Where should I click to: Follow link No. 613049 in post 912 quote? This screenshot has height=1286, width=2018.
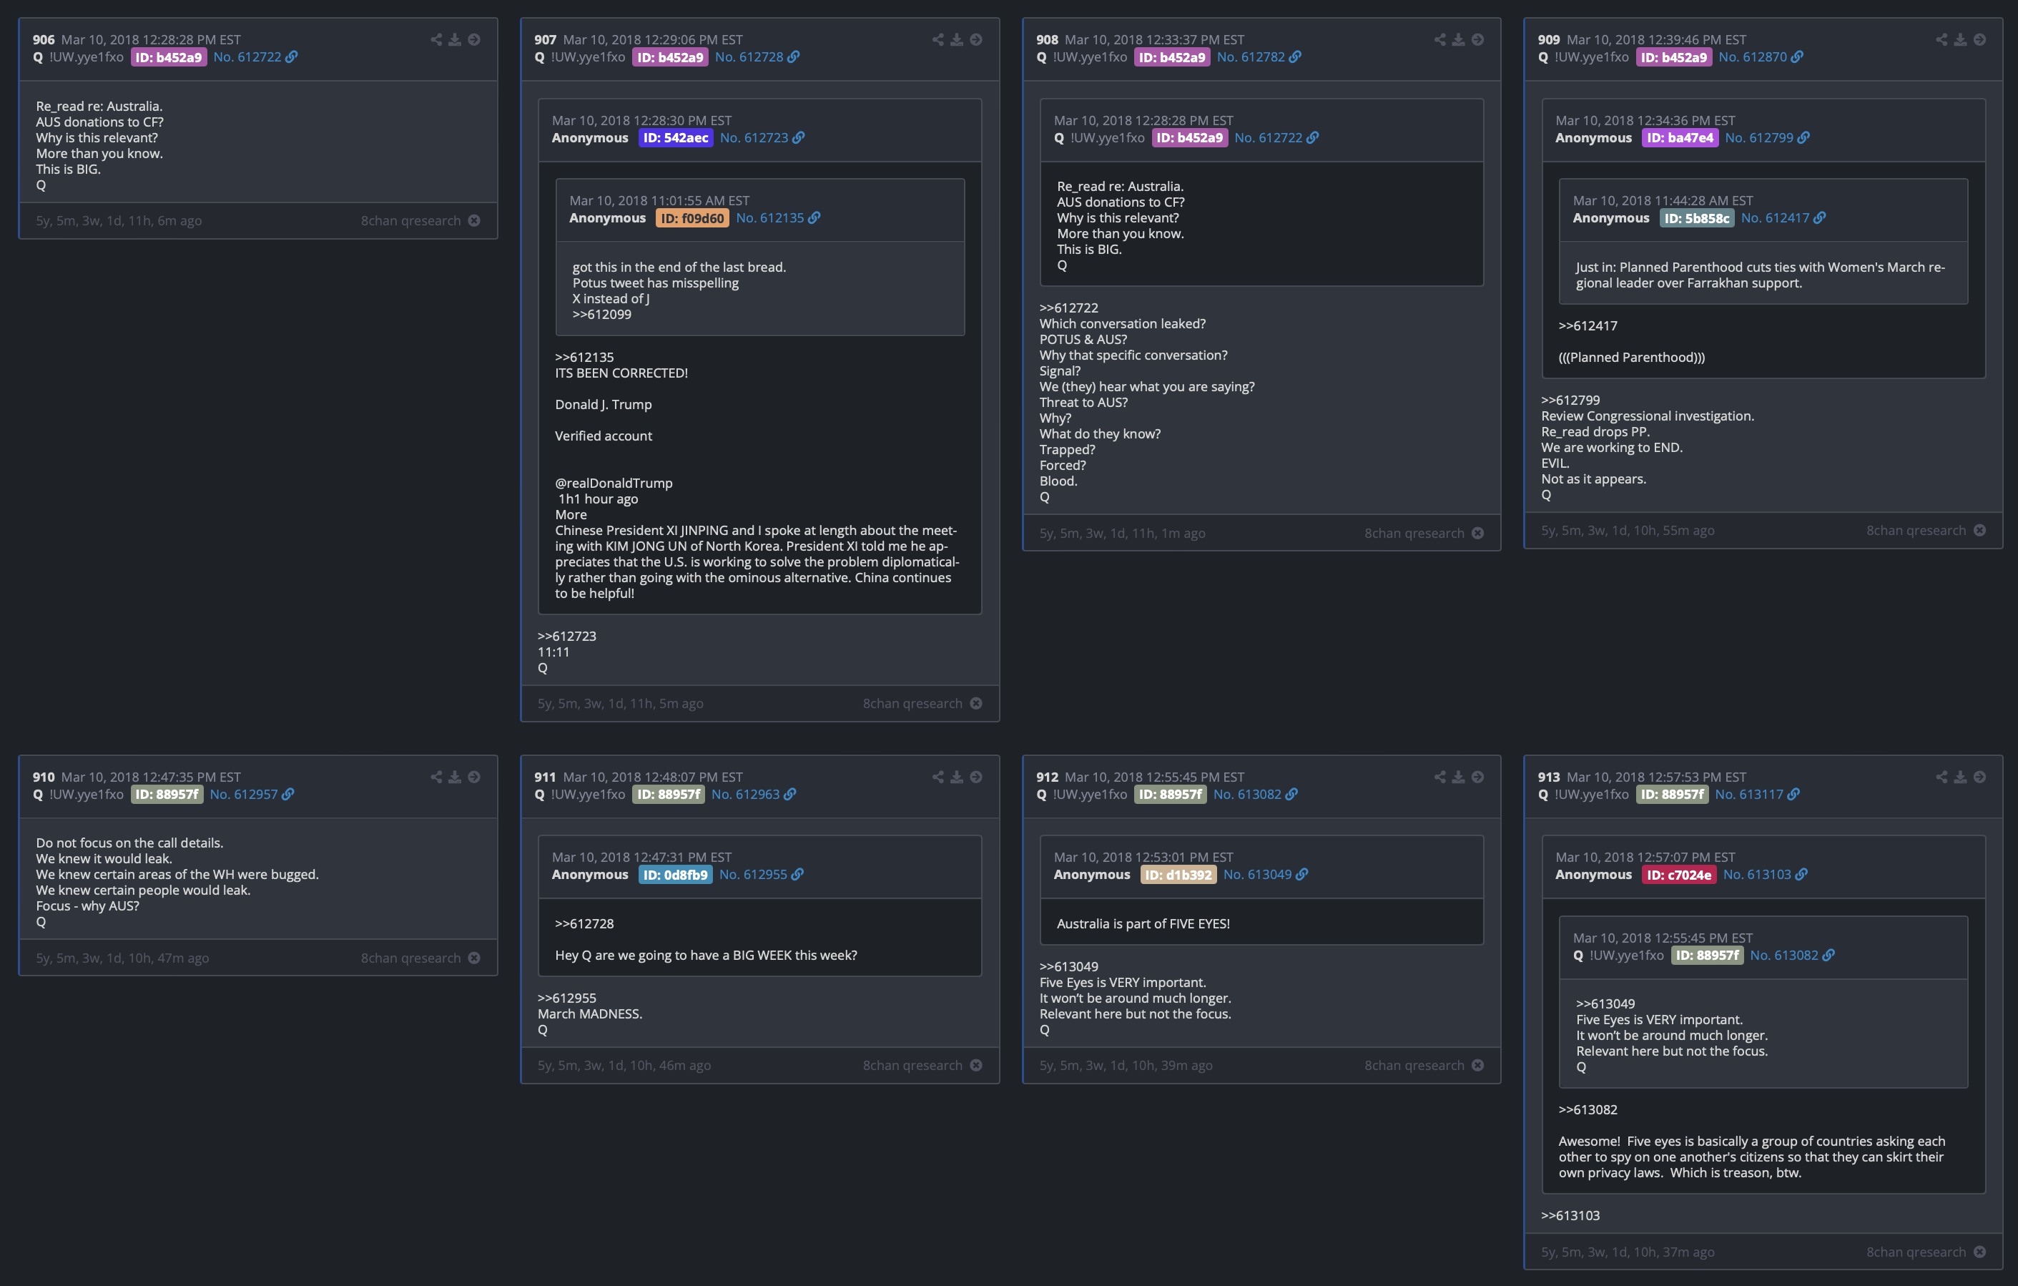point(1266,875)
